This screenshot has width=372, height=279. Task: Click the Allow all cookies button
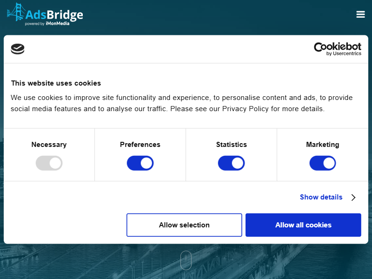click(303, 225)
